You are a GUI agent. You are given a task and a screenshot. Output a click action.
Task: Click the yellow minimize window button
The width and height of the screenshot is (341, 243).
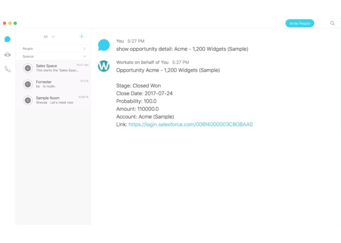pyautogui.click(x=10, y=23)
